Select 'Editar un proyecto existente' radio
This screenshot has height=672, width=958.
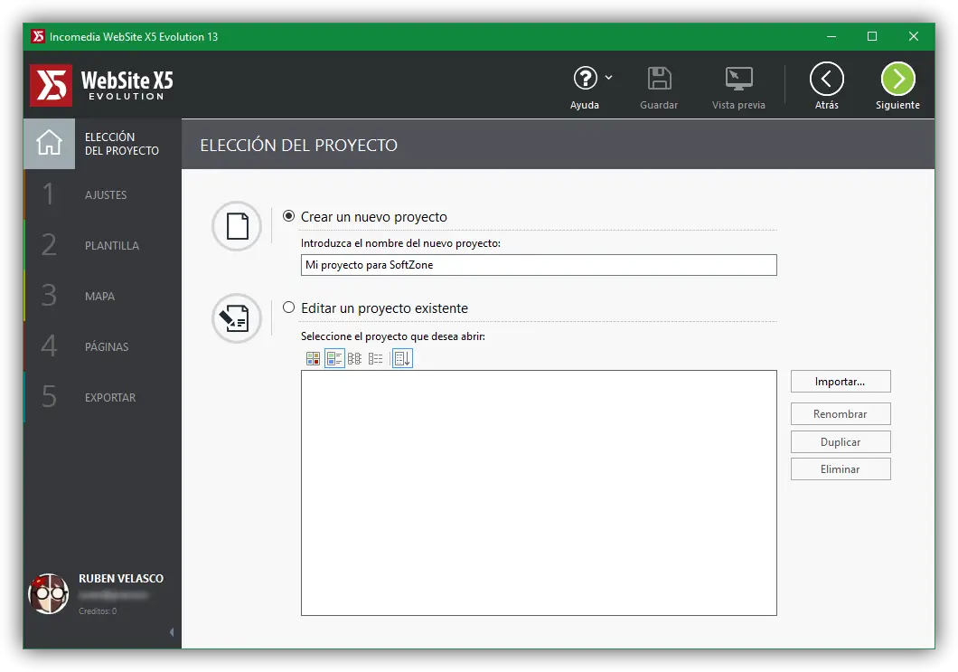pyautogui.click(x=288, y=307)
